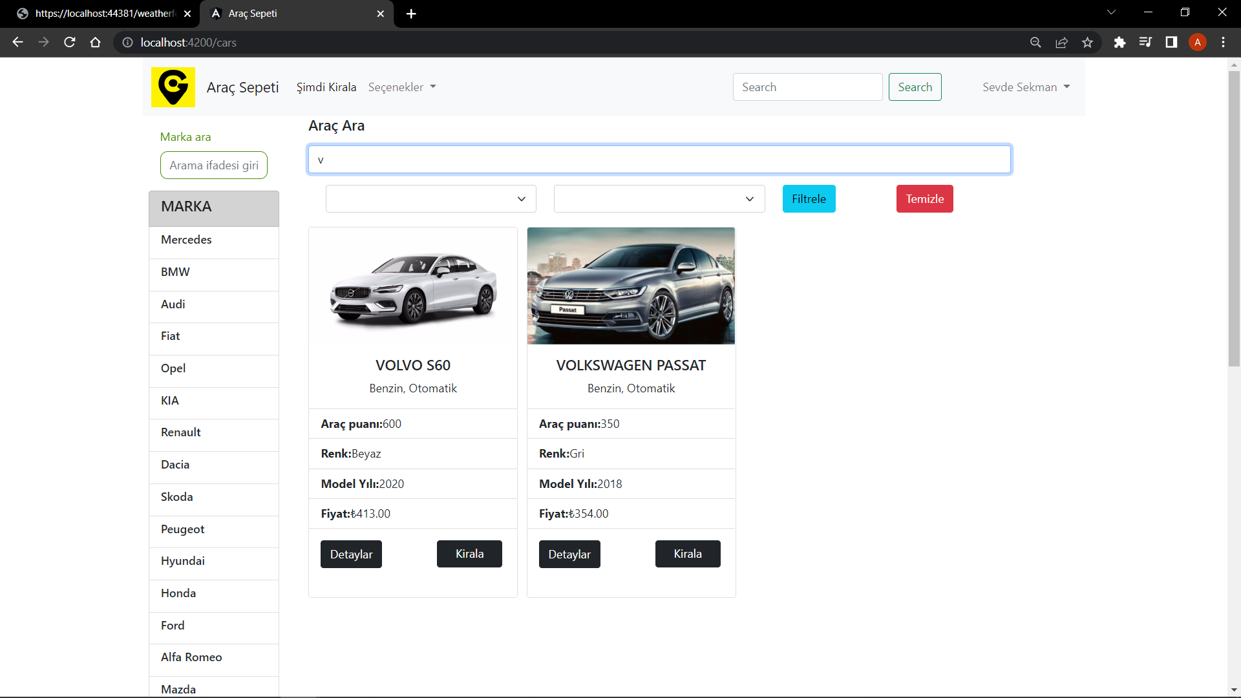
Task: Open Şimdi Kirala nav link
Action: click(x=326, y=87)
